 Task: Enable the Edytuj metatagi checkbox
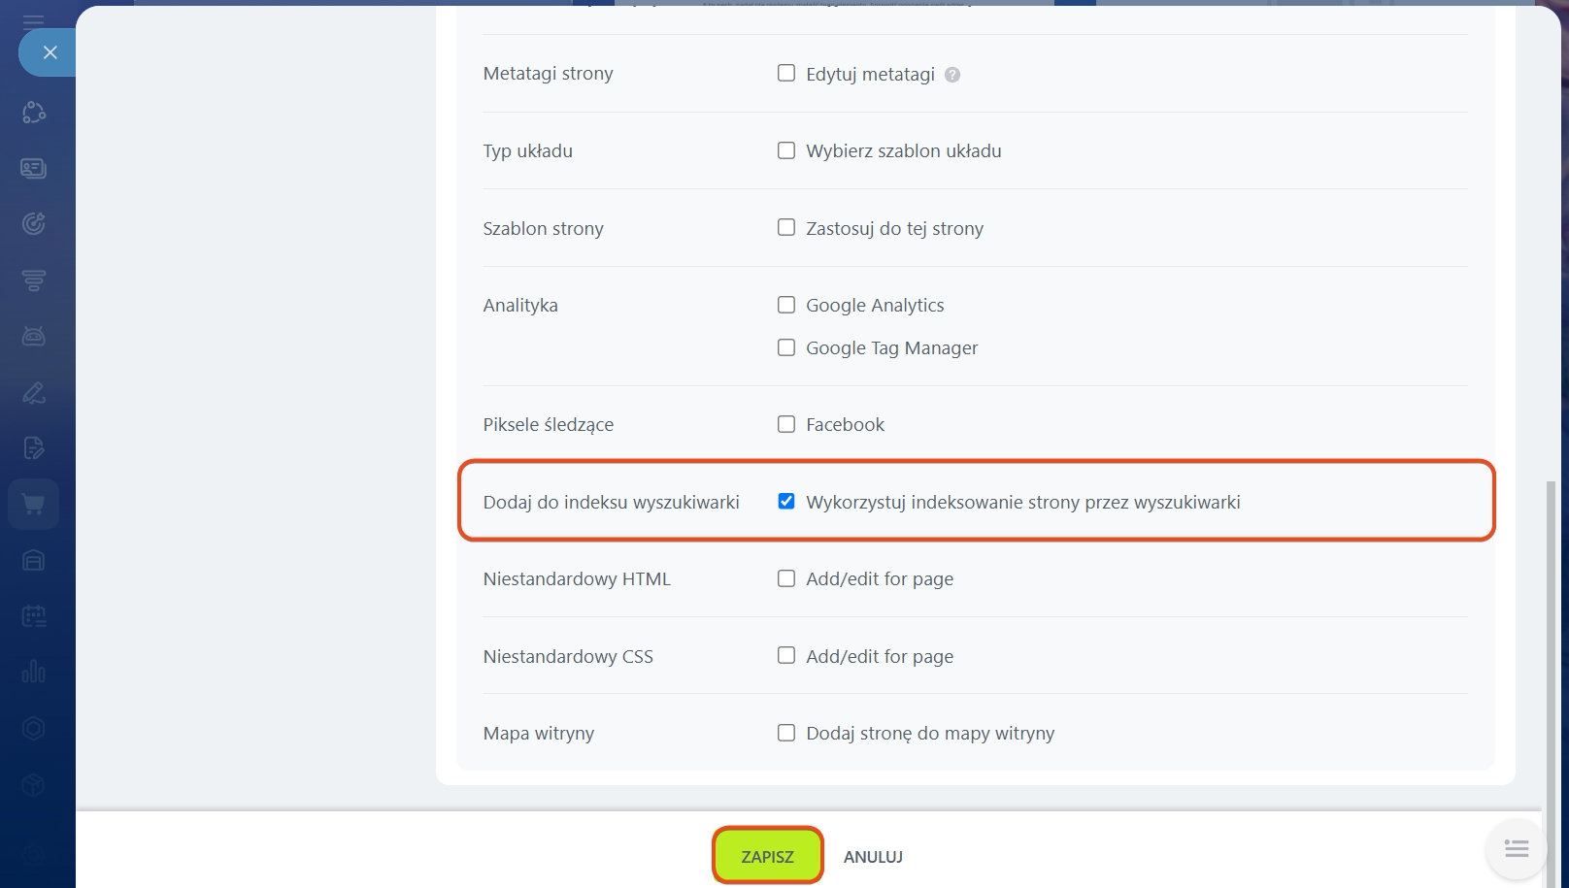click(786, 74)
